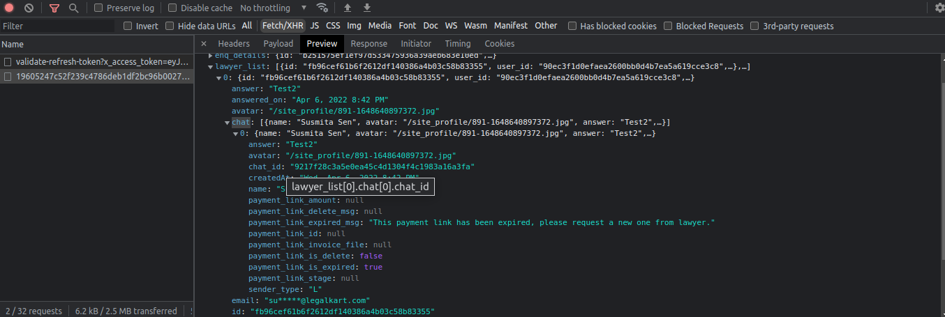Open the Response tab

pos(369,44)
